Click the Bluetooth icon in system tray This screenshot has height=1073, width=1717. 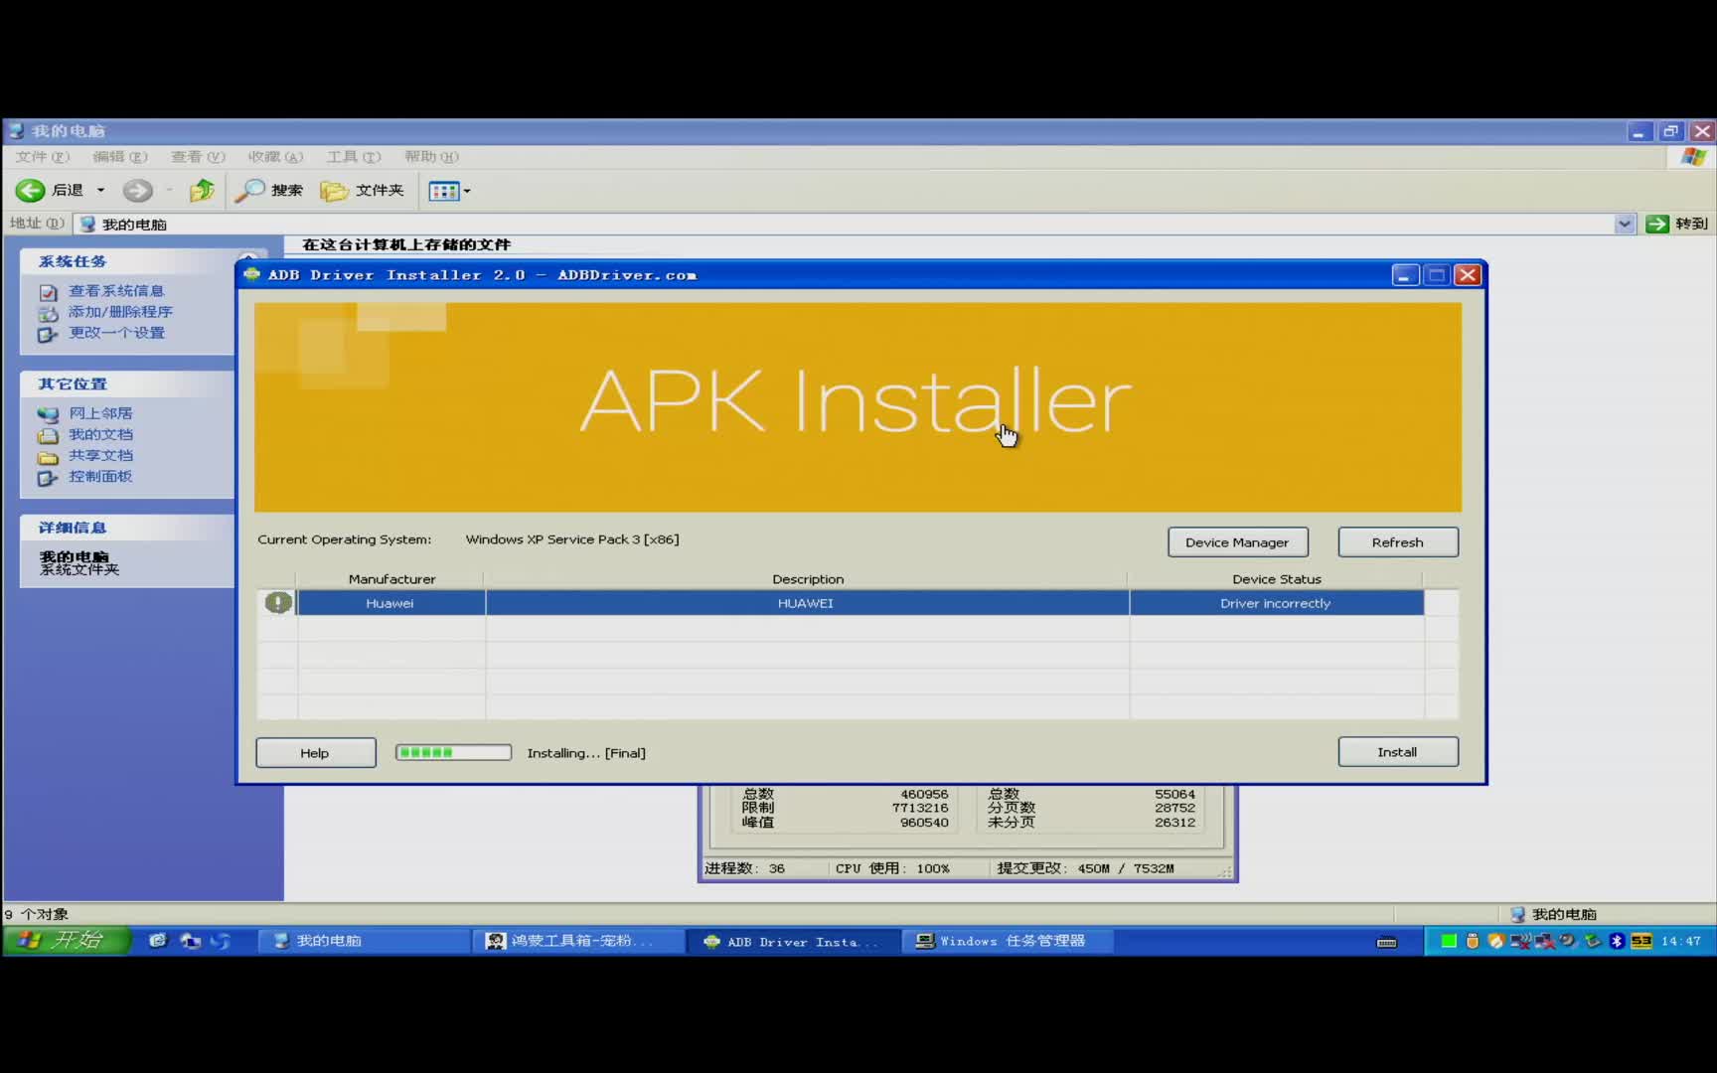pyautogui.click(x=1617, y=941)
